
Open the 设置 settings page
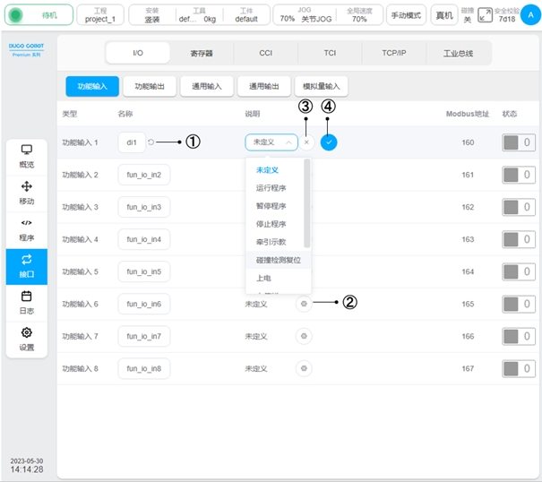tap(27, 339)
